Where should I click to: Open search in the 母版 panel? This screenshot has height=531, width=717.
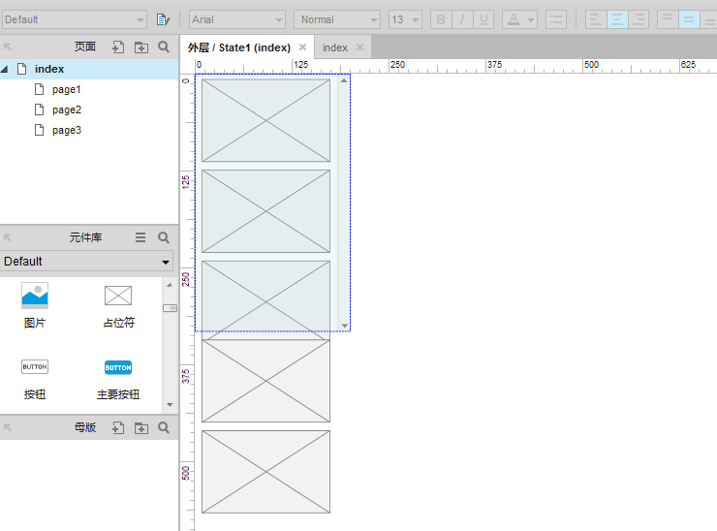point(164,427)
